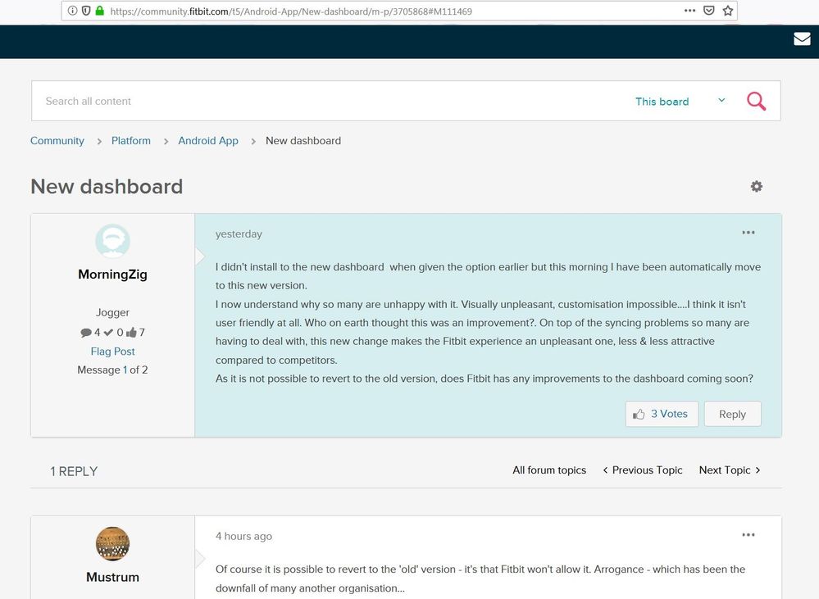Reply to MorningZig's post
The image size is (819, 599).
732,414
